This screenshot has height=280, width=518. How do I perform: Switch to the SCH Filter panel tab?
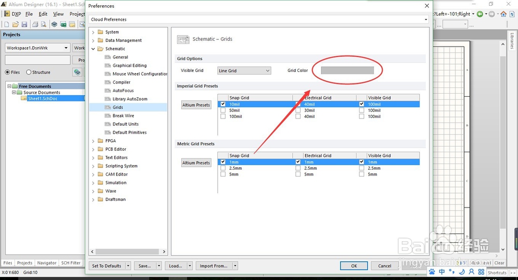70,263
